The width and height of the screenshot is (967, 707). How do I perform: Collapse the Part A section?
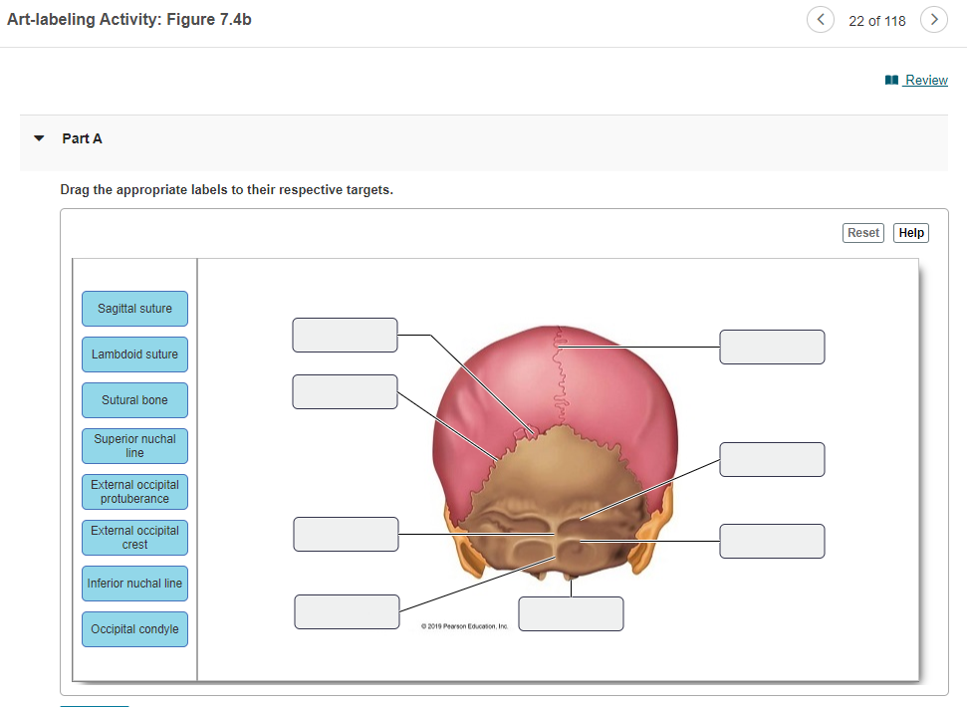coord(38,138)
